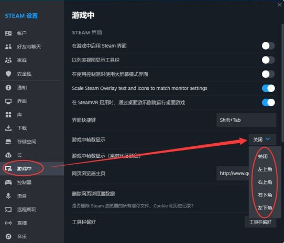Viewport: 284px width, 243px height.
Task: Open the 云 cloud icon
Action: 8,155
